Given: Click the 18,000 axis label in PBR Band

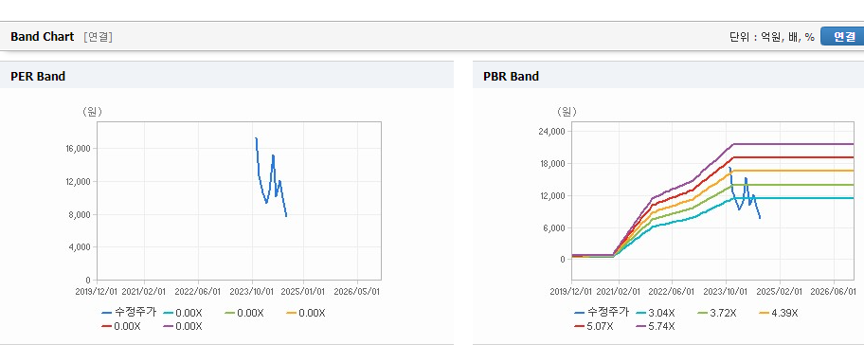Looking at the screenshot, I should (x=553, y=164).
